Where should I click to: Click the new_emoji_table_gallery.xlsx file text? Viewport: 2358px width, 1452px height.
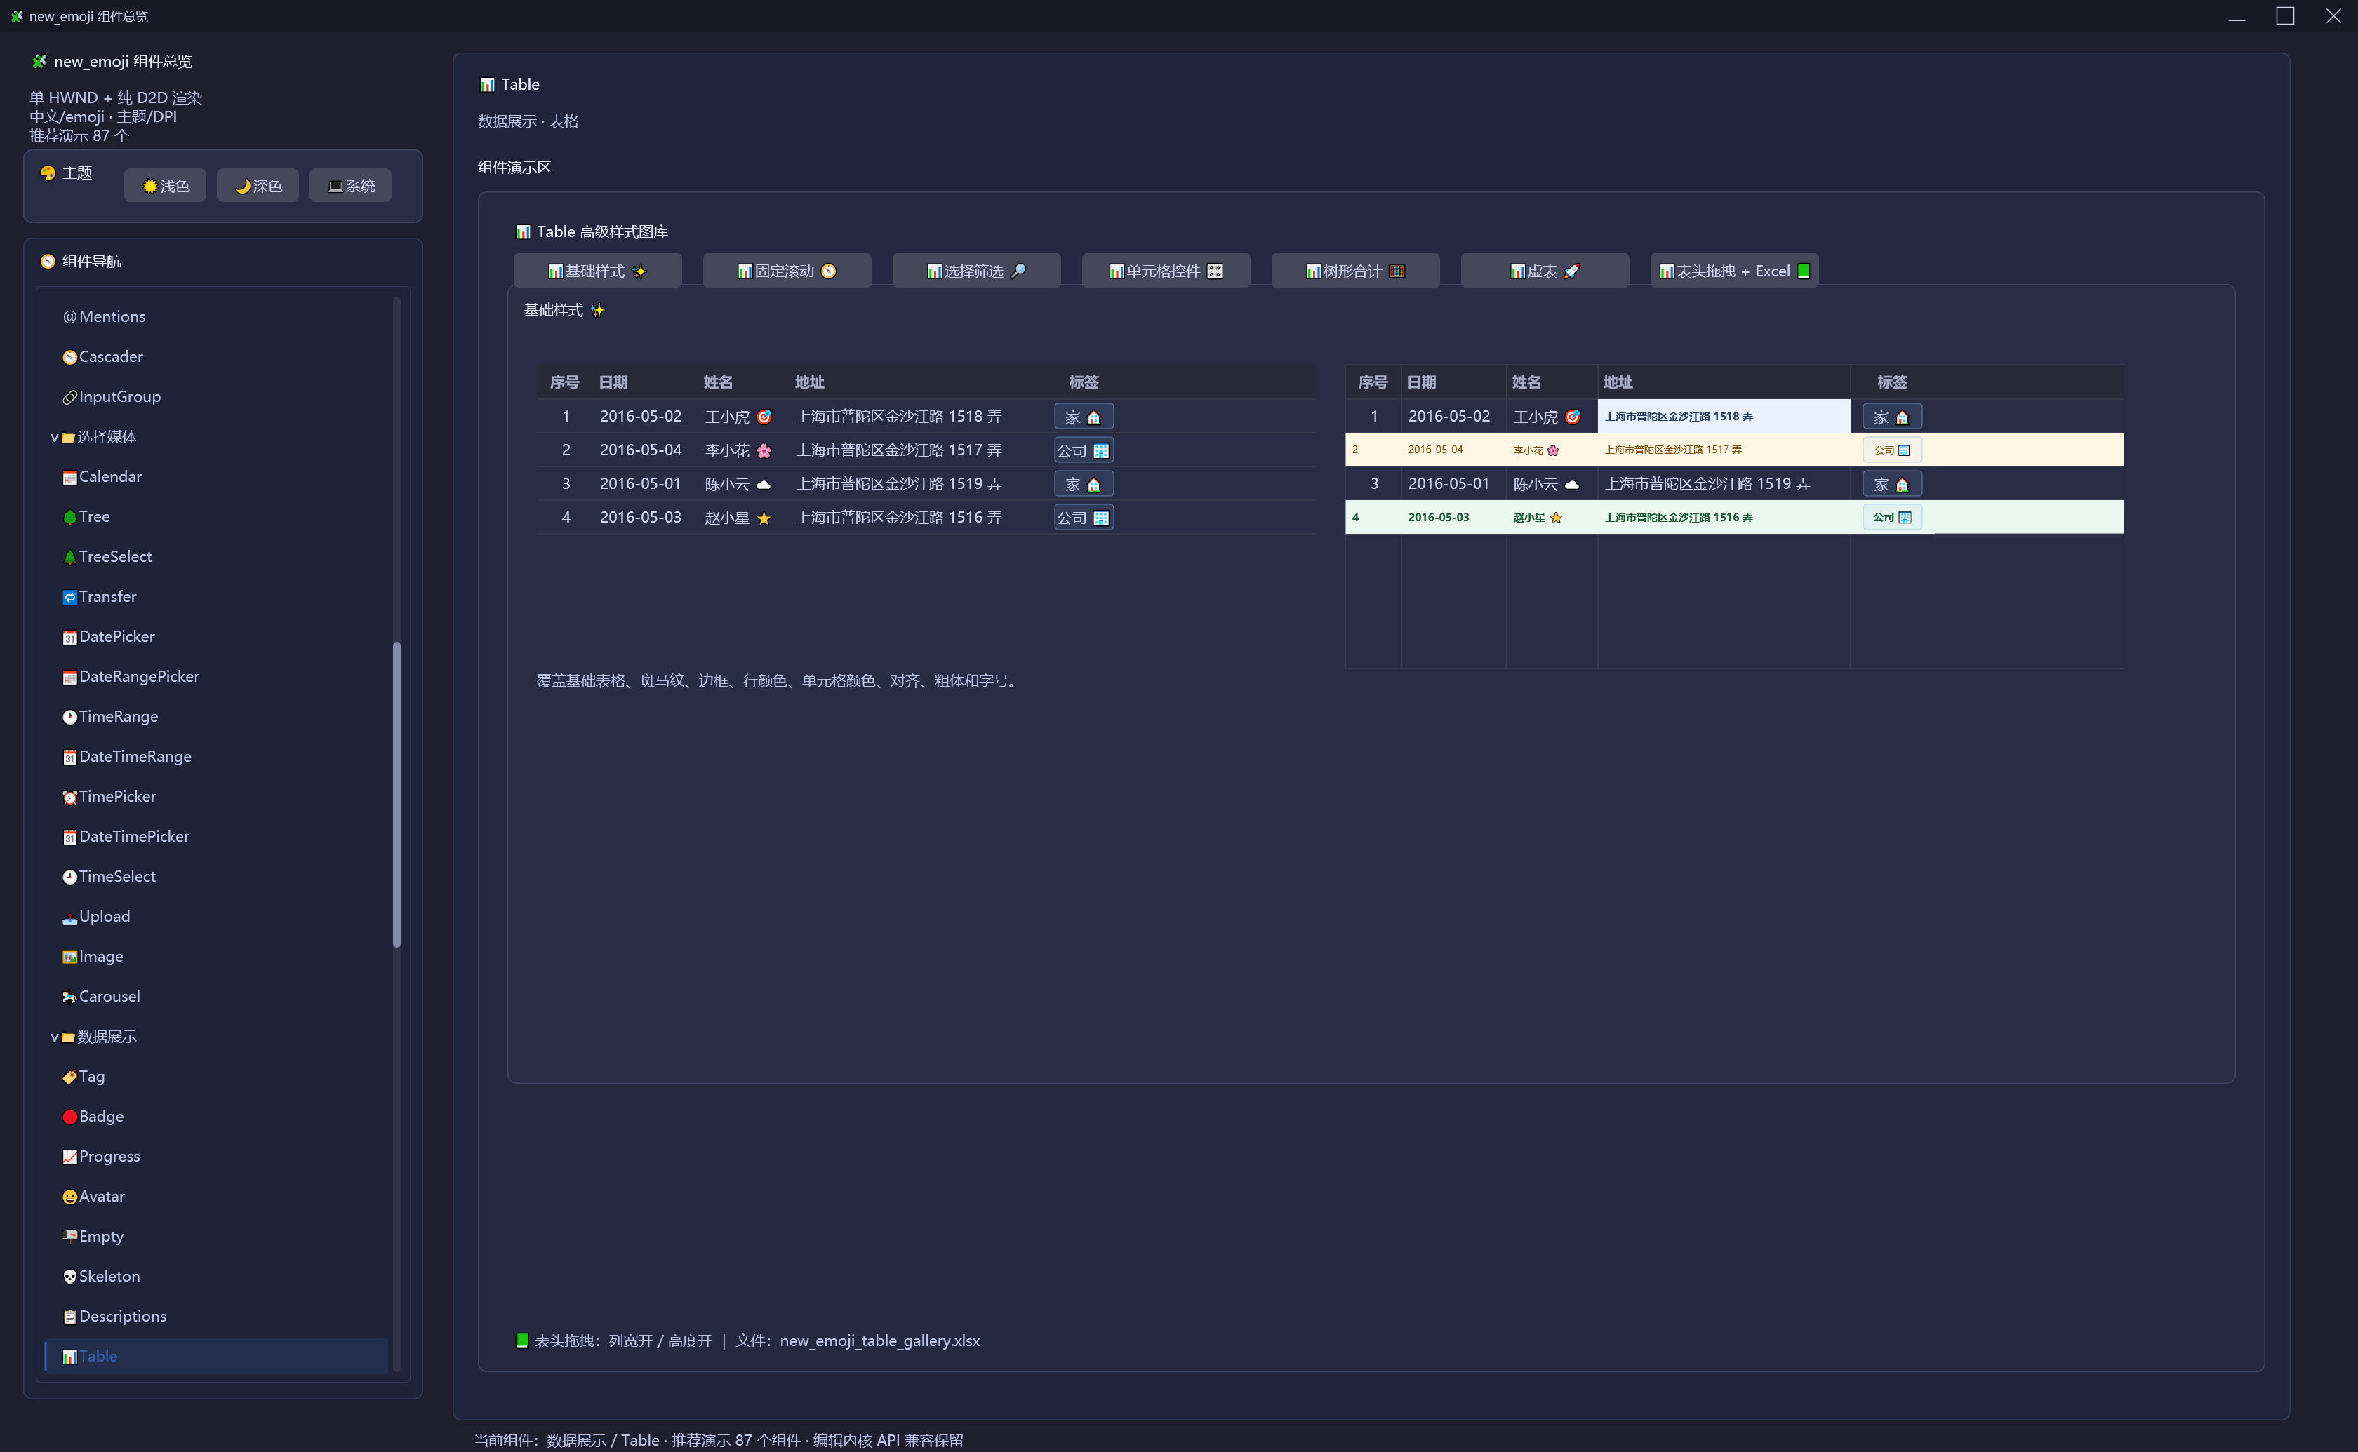pyautogui.click(x=880, y=1340)
